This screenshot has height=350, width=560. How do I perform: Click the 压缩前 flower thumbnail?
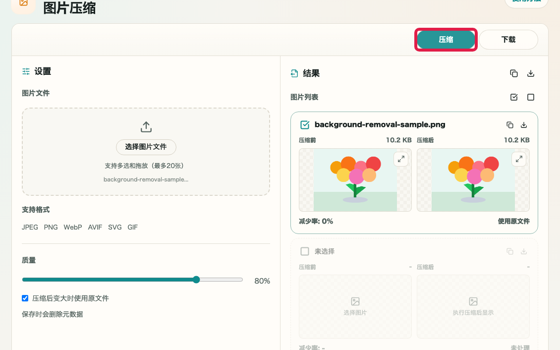355,180
